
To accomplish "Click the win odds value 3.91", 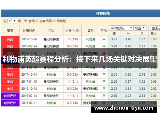I will pos(114,39).
